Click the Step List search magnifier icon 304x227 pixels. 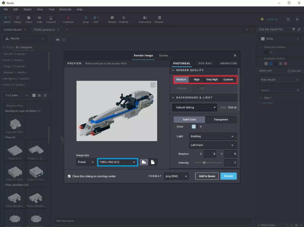click(298, 90)
